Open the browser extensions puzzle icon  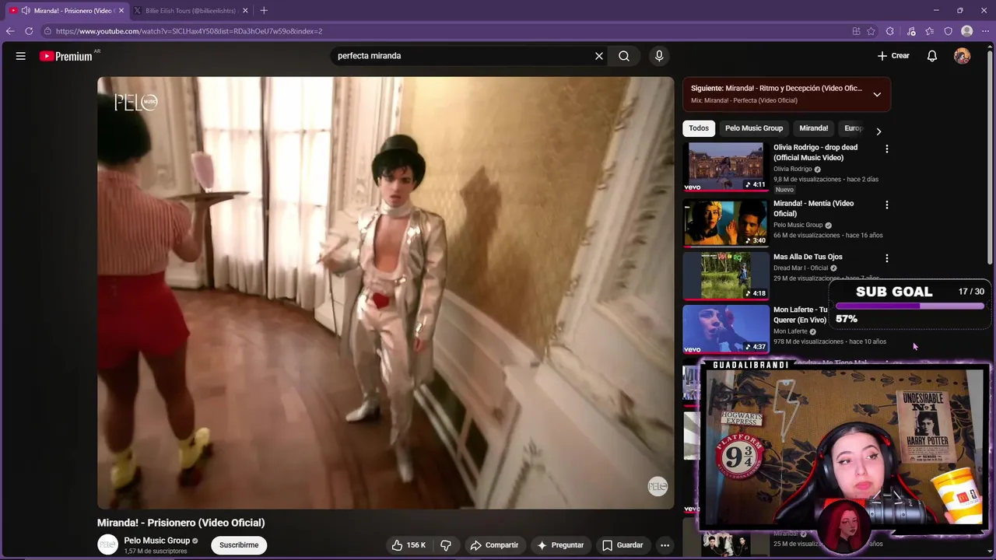890,31
